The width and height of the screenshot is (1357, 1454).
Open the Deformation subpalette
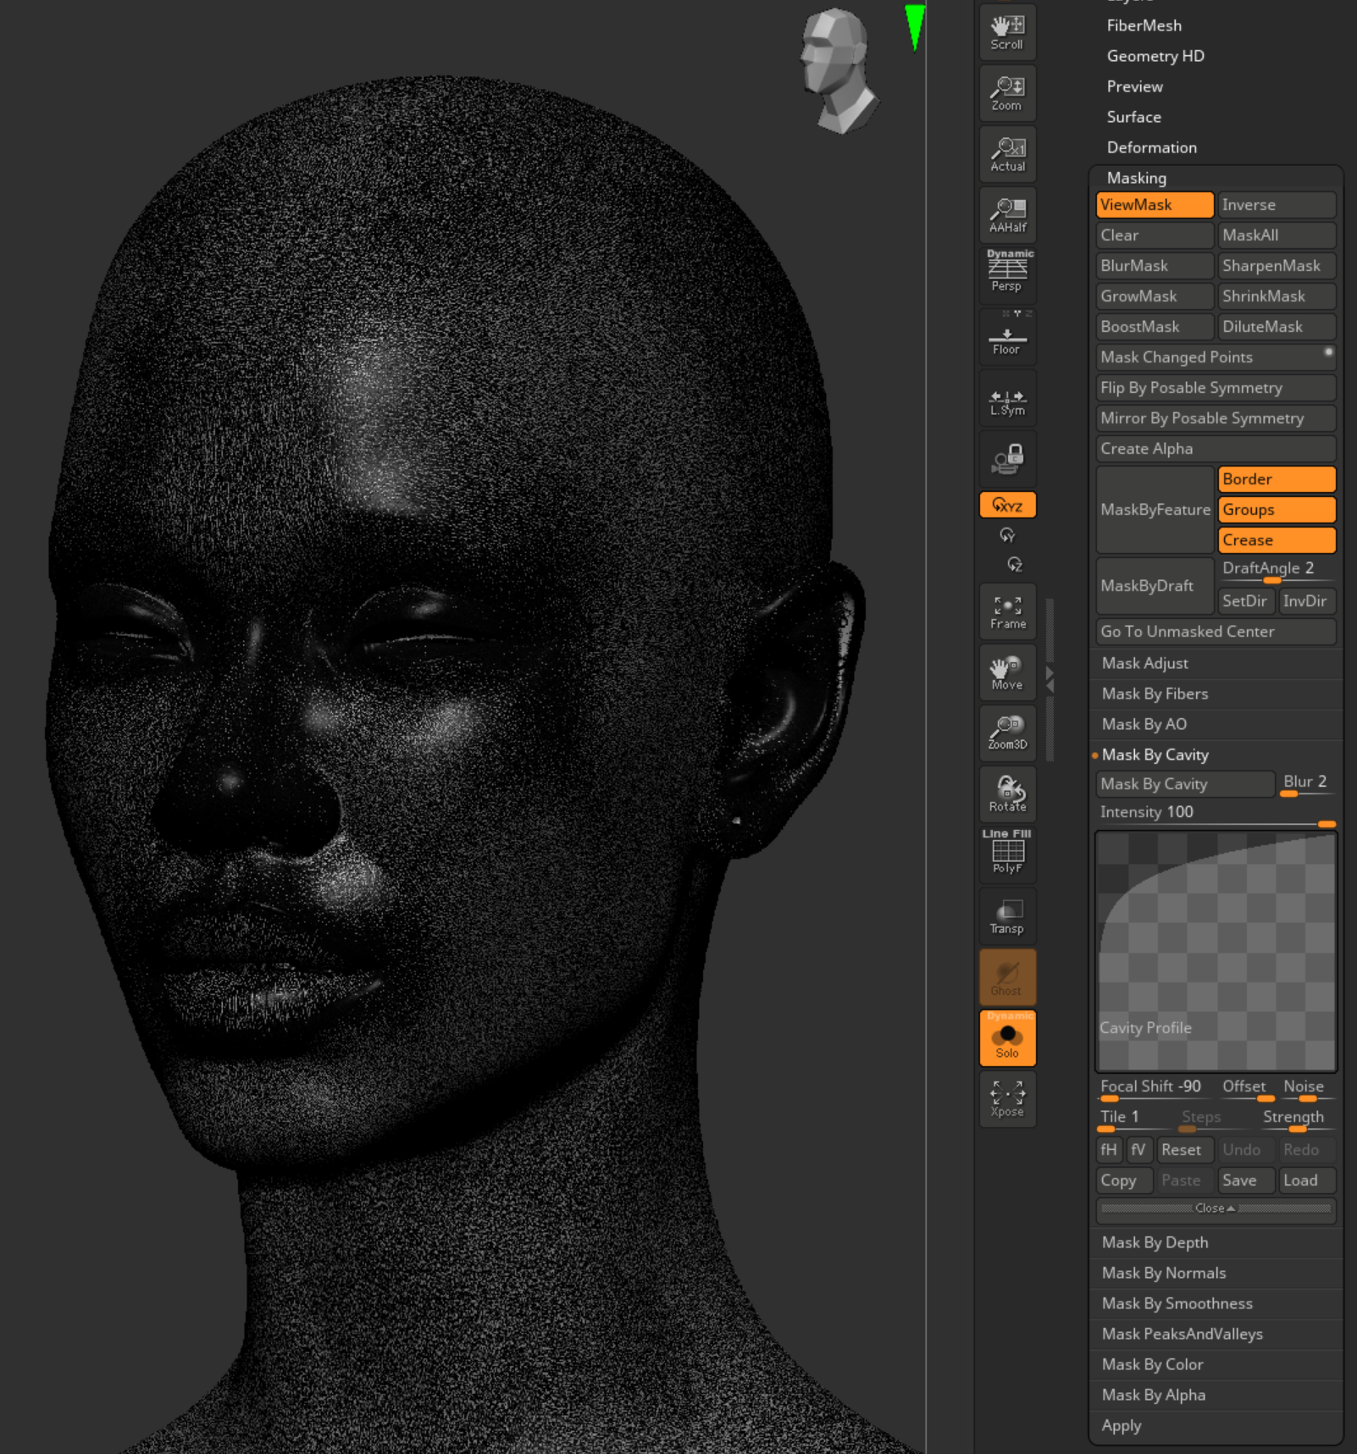click(x=1151, y=147)
